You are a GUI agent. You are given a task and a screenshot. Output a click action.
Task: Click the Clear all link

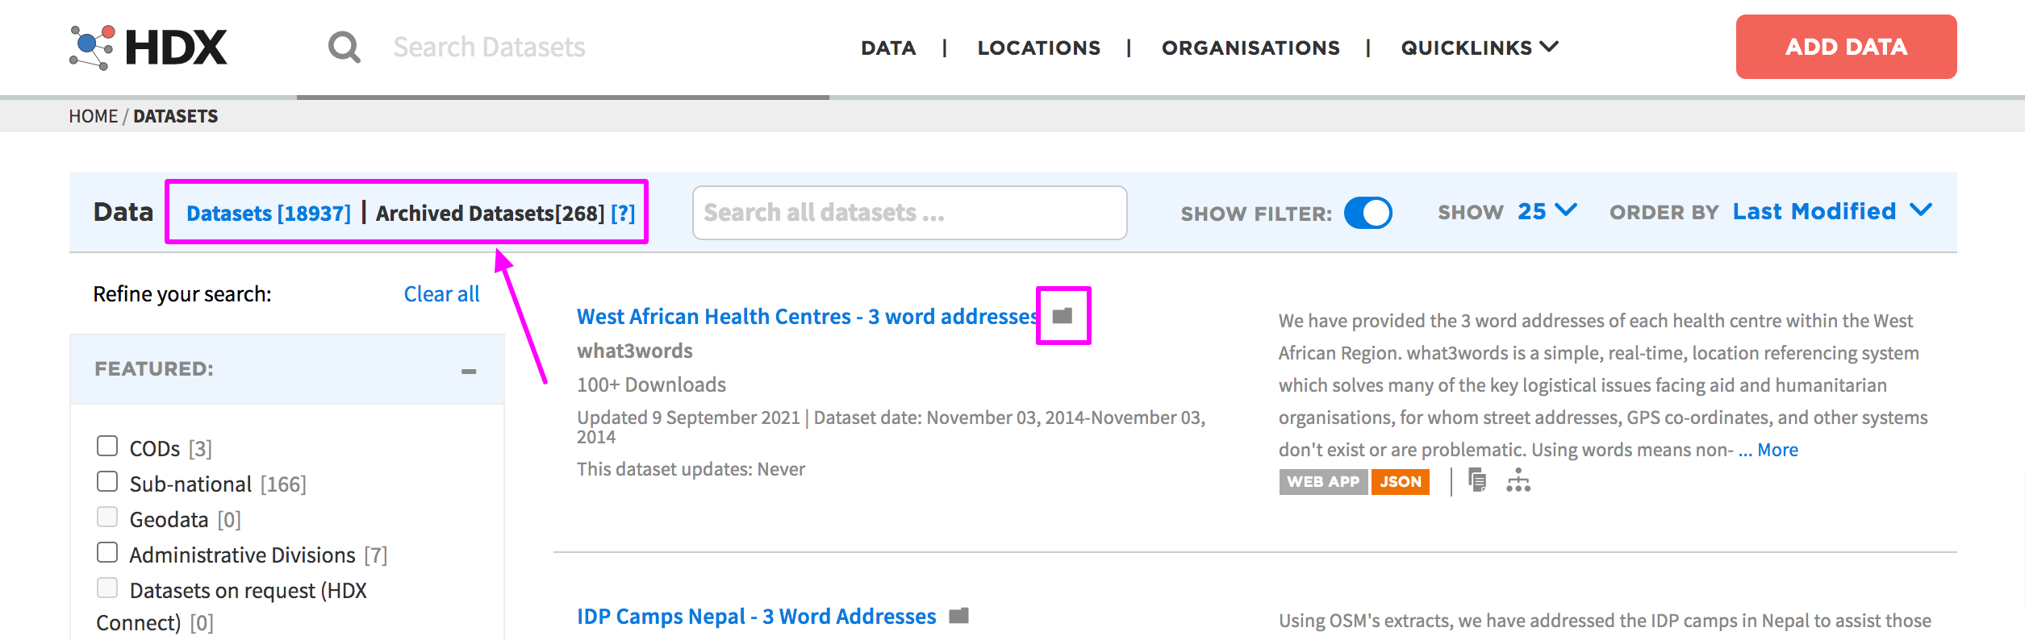[441, 294]
